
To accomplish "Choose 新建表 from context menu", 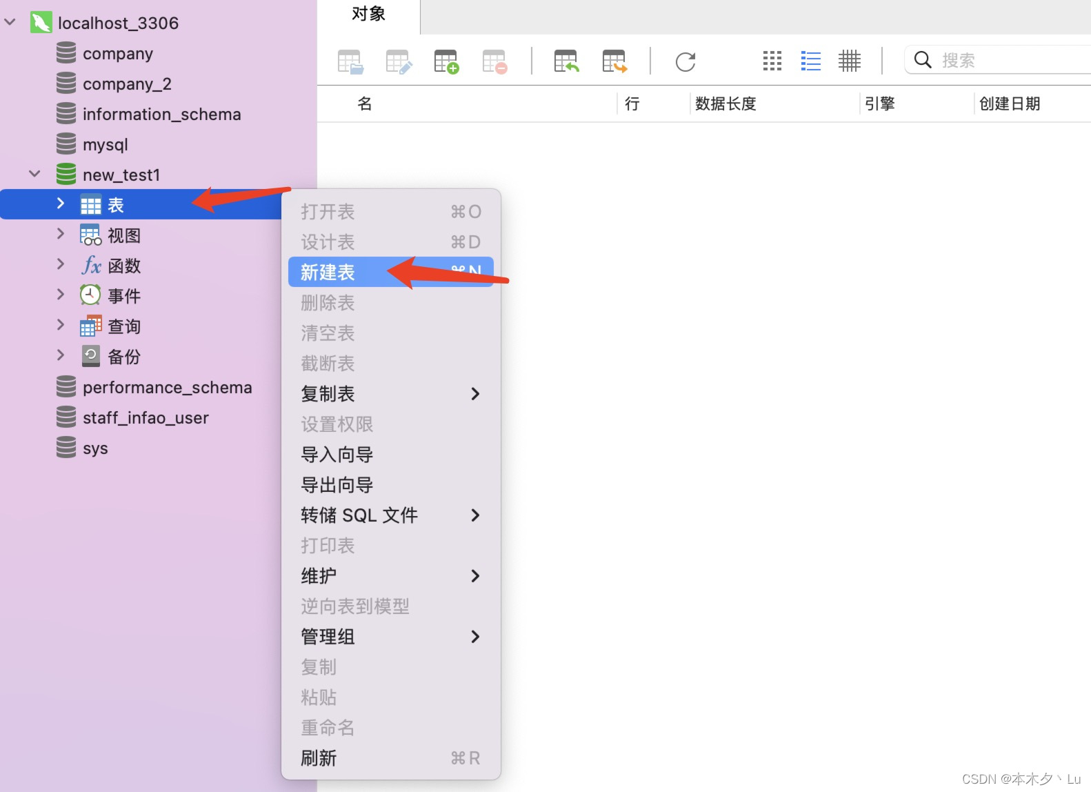I will tap(391, 273).
